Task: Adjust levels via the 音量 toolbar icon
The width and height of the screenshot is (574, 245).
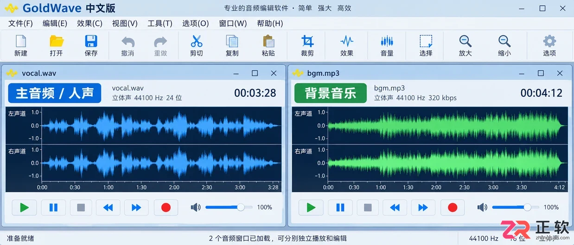Action: coord(387,41)
